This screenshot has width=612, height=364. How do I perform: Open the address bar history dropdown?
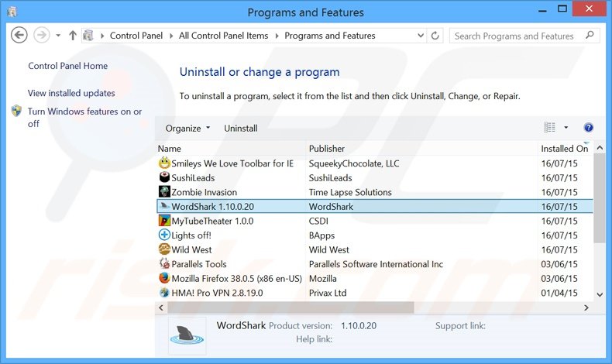tap(421, 36)
